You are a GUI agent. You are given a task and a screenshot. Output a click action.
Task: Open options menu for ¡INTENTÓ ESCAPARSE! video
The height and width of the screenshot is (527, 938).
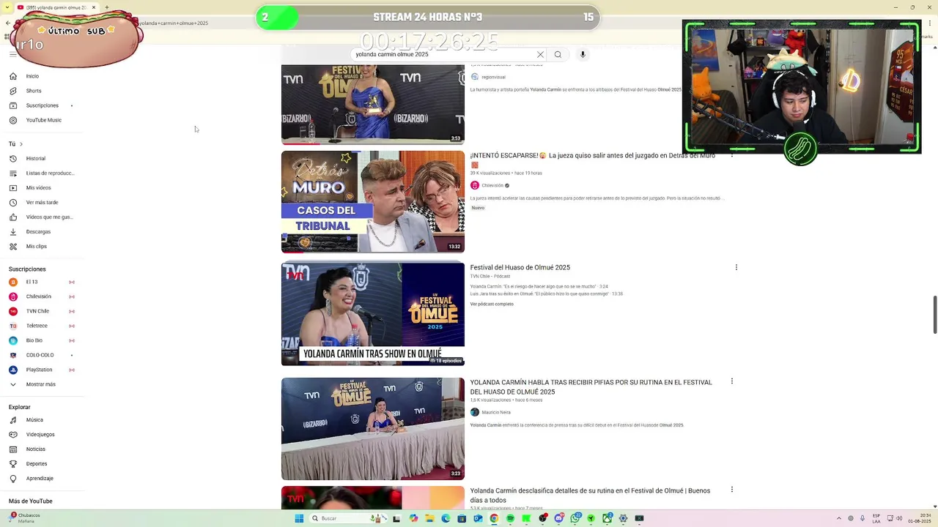pos(732,155)
